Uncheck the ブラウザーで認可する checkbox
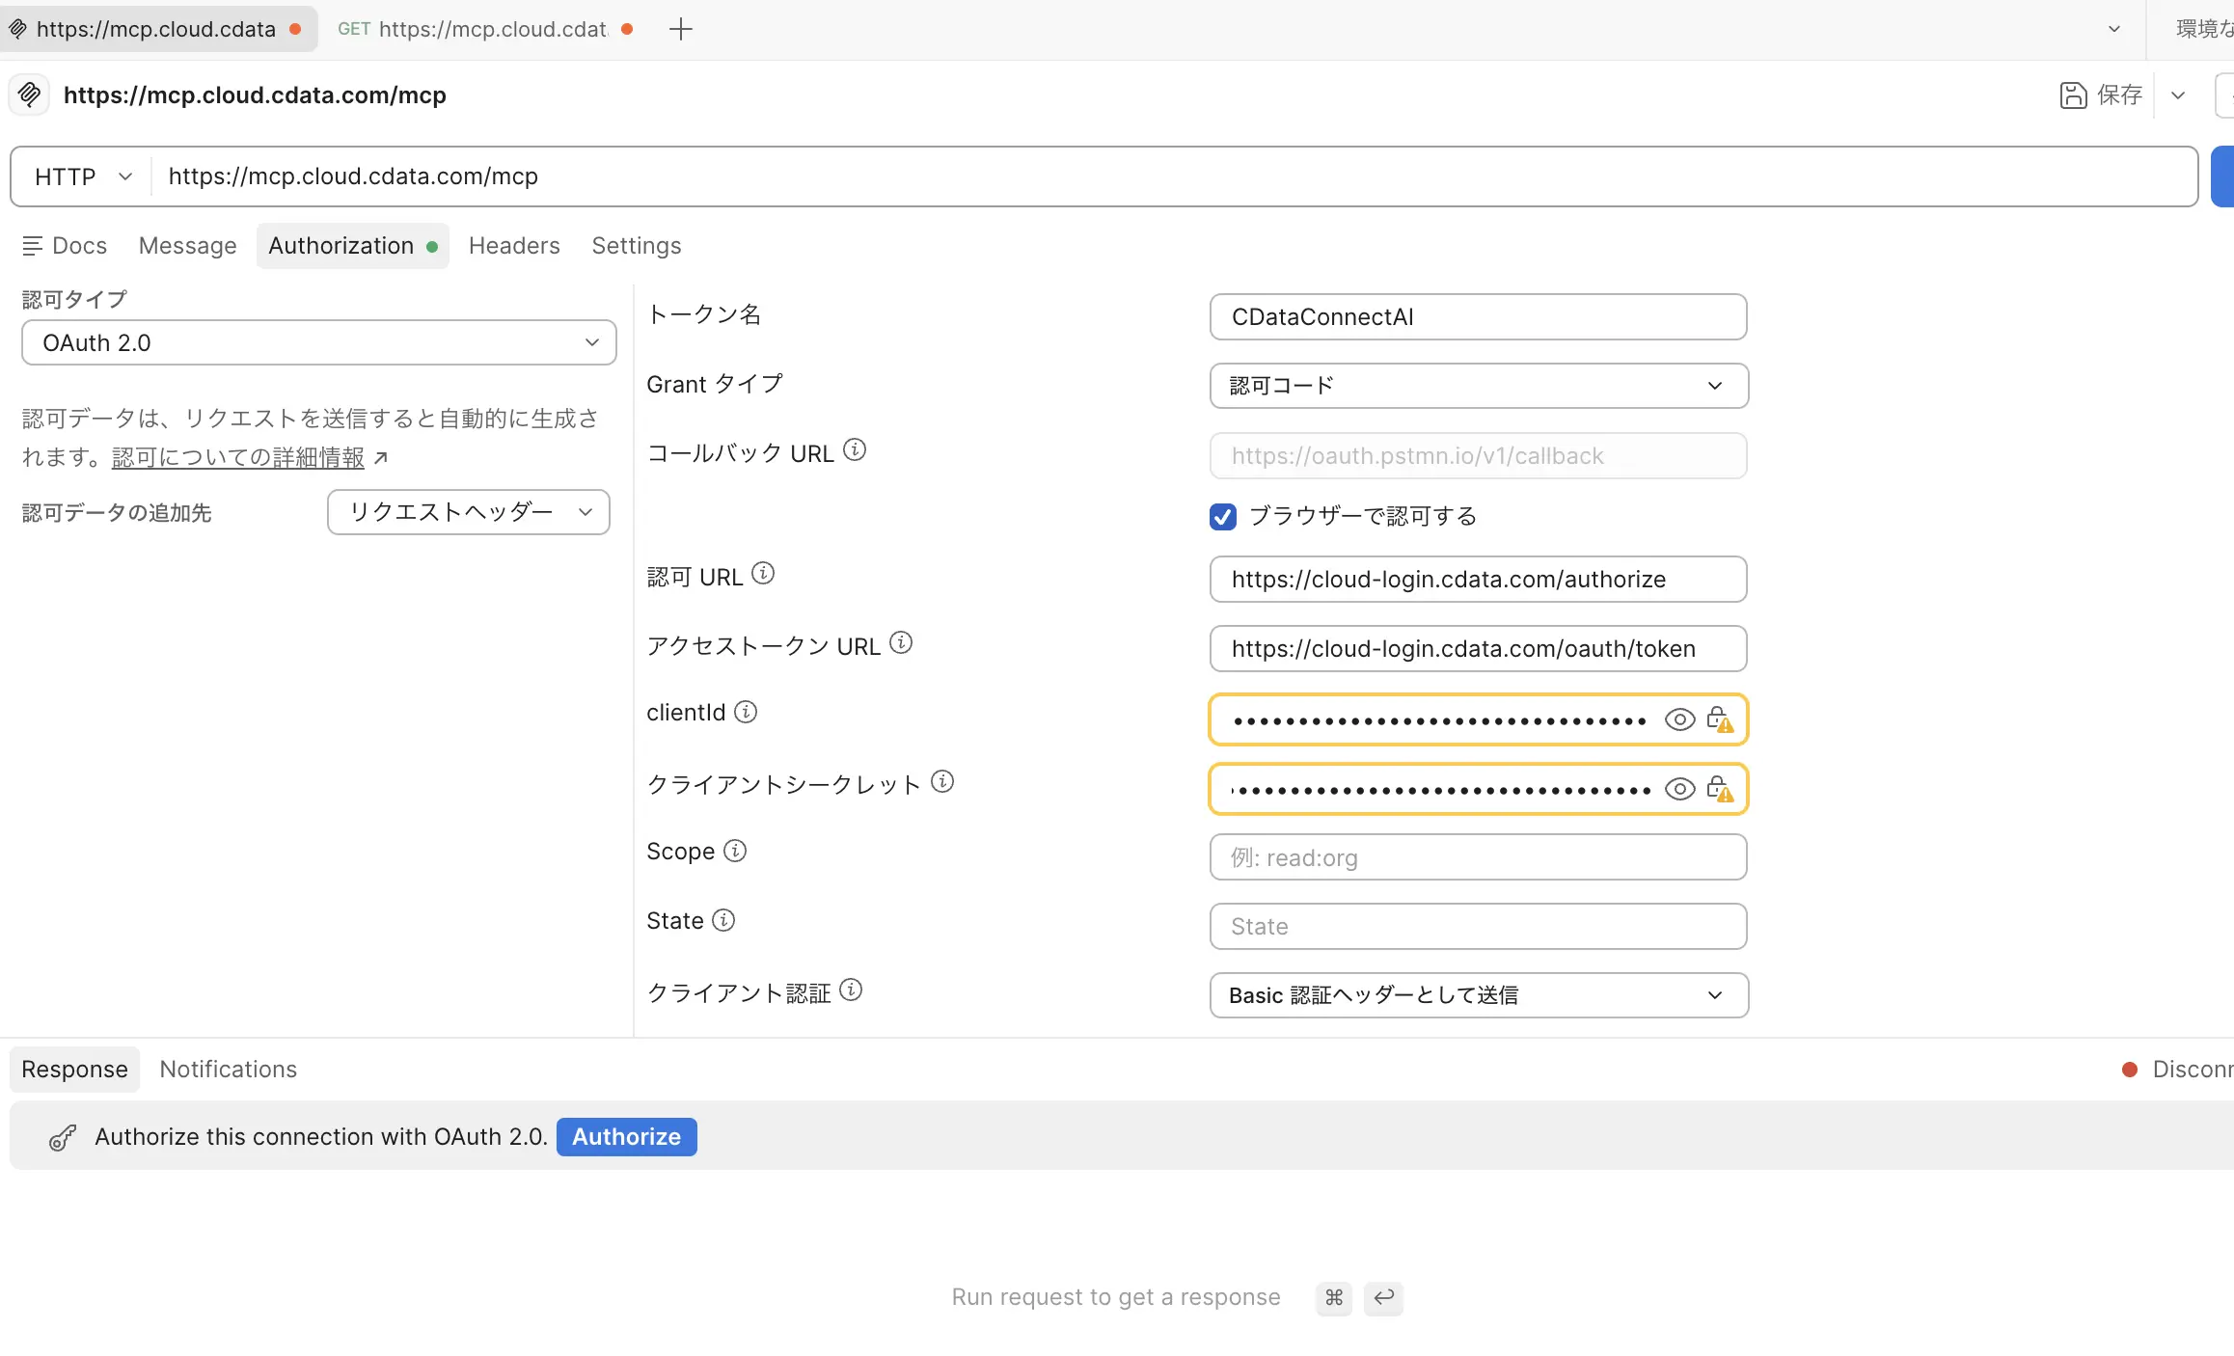 [1221, 516]
